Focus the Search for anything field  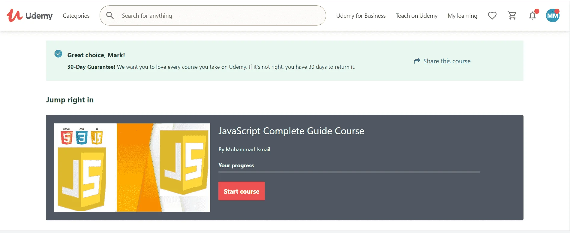(x=213, y=15)
